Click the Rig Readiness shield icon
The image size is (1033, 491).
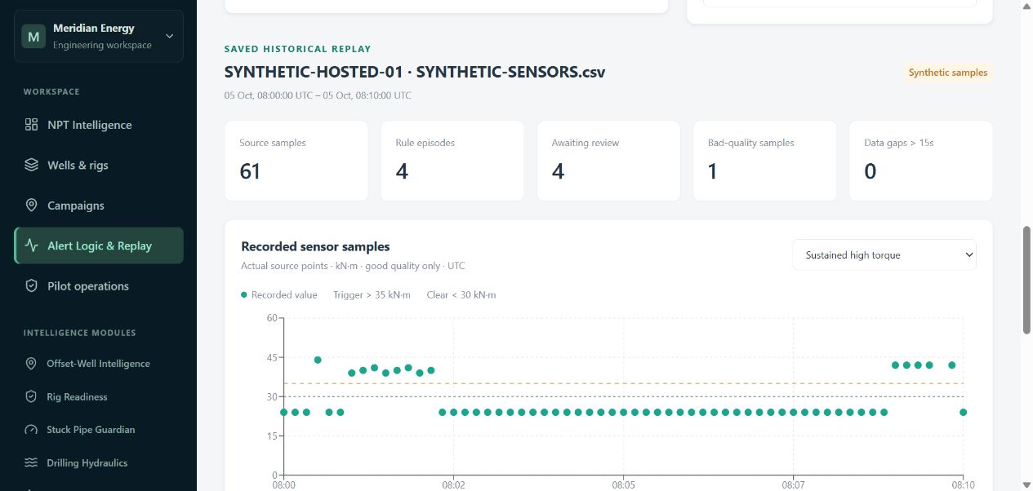(31, 397)
